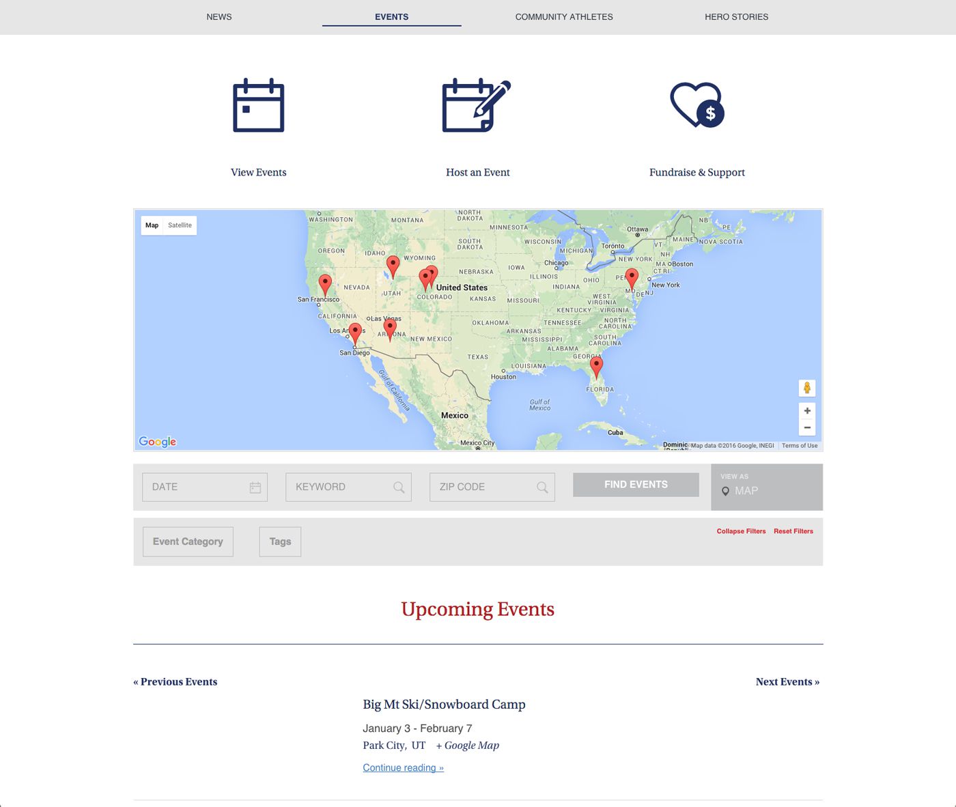This screenshot has width=956, height=807.
Task: Follow the Continue reading link for Big Mt camp
Action: click(403, 767)
